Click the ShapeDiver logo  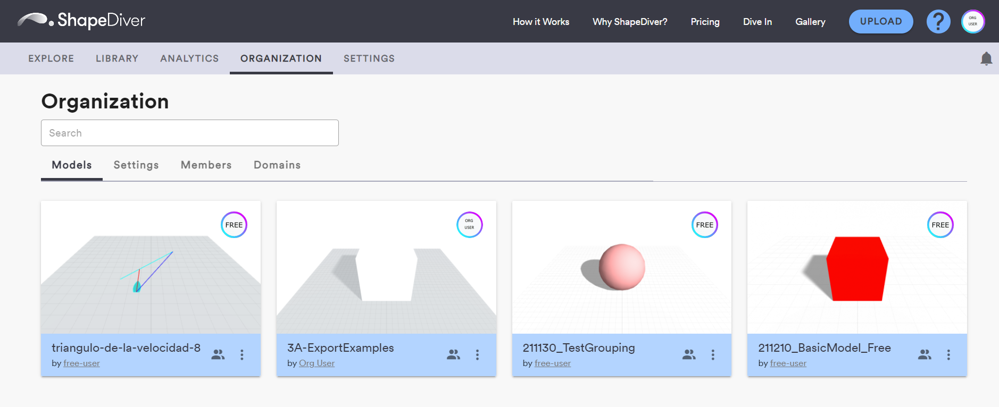click(x=81, y=21)
